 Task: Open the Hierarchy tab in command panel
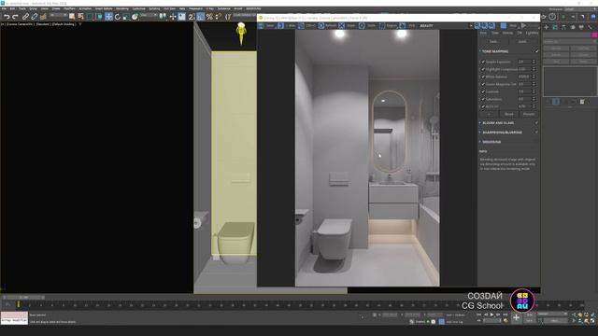click(563, 27)
